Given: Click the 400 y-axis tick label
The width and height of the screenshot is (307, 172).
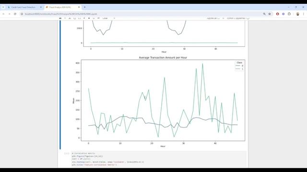Looking at the screenshot, I should pos(78,63).
